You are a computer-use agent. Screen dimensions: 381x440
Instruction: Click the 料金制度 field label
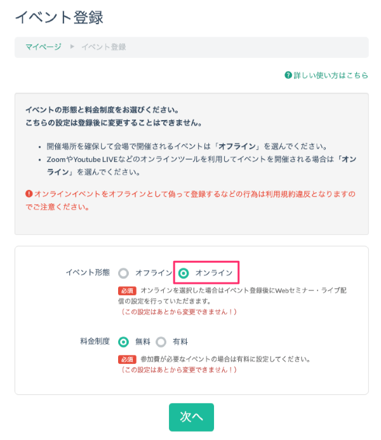[x=95, y=341]
